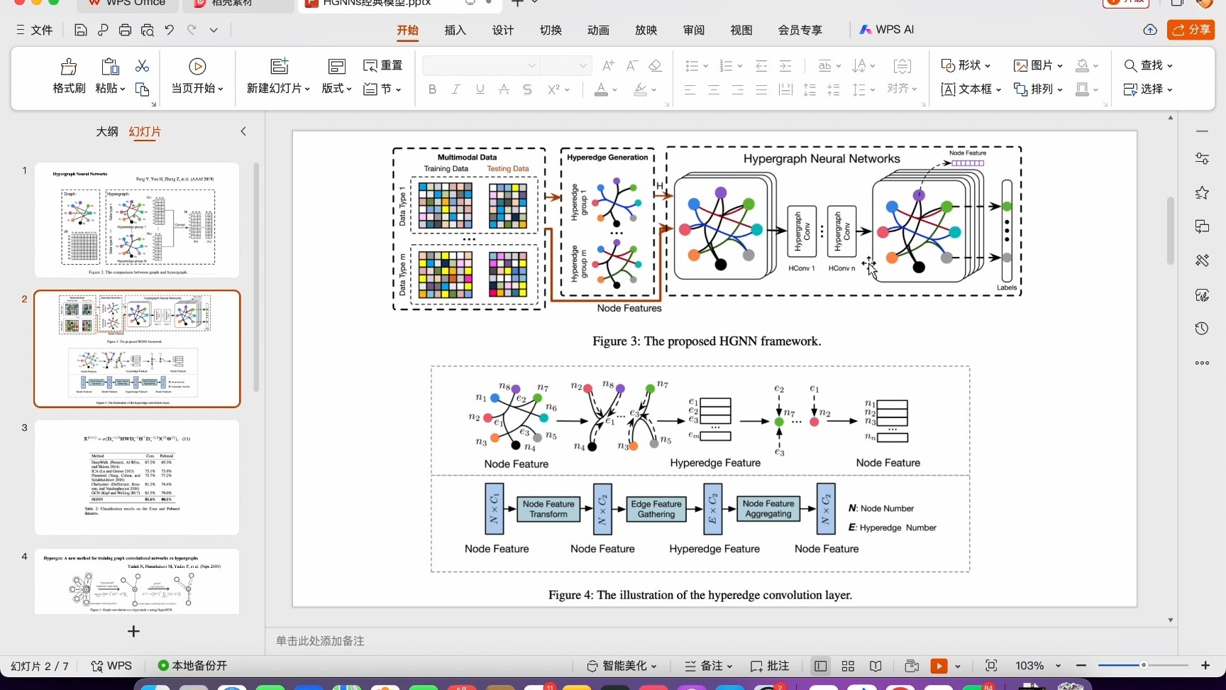Open the font name combo box
The width and height of the screenshot is (1226, 690).
pos(481,65)
